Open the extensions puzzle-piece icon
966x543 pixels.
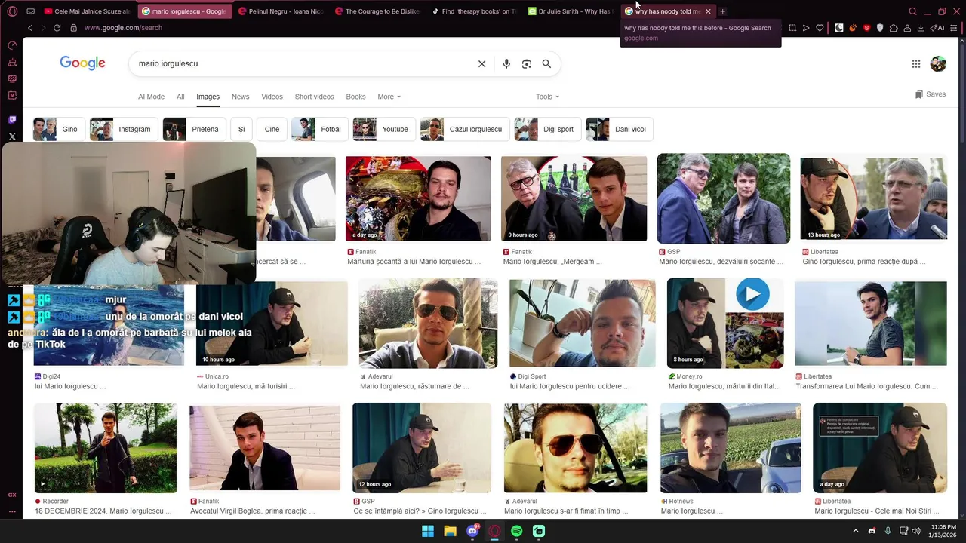[x=894, y=28]
